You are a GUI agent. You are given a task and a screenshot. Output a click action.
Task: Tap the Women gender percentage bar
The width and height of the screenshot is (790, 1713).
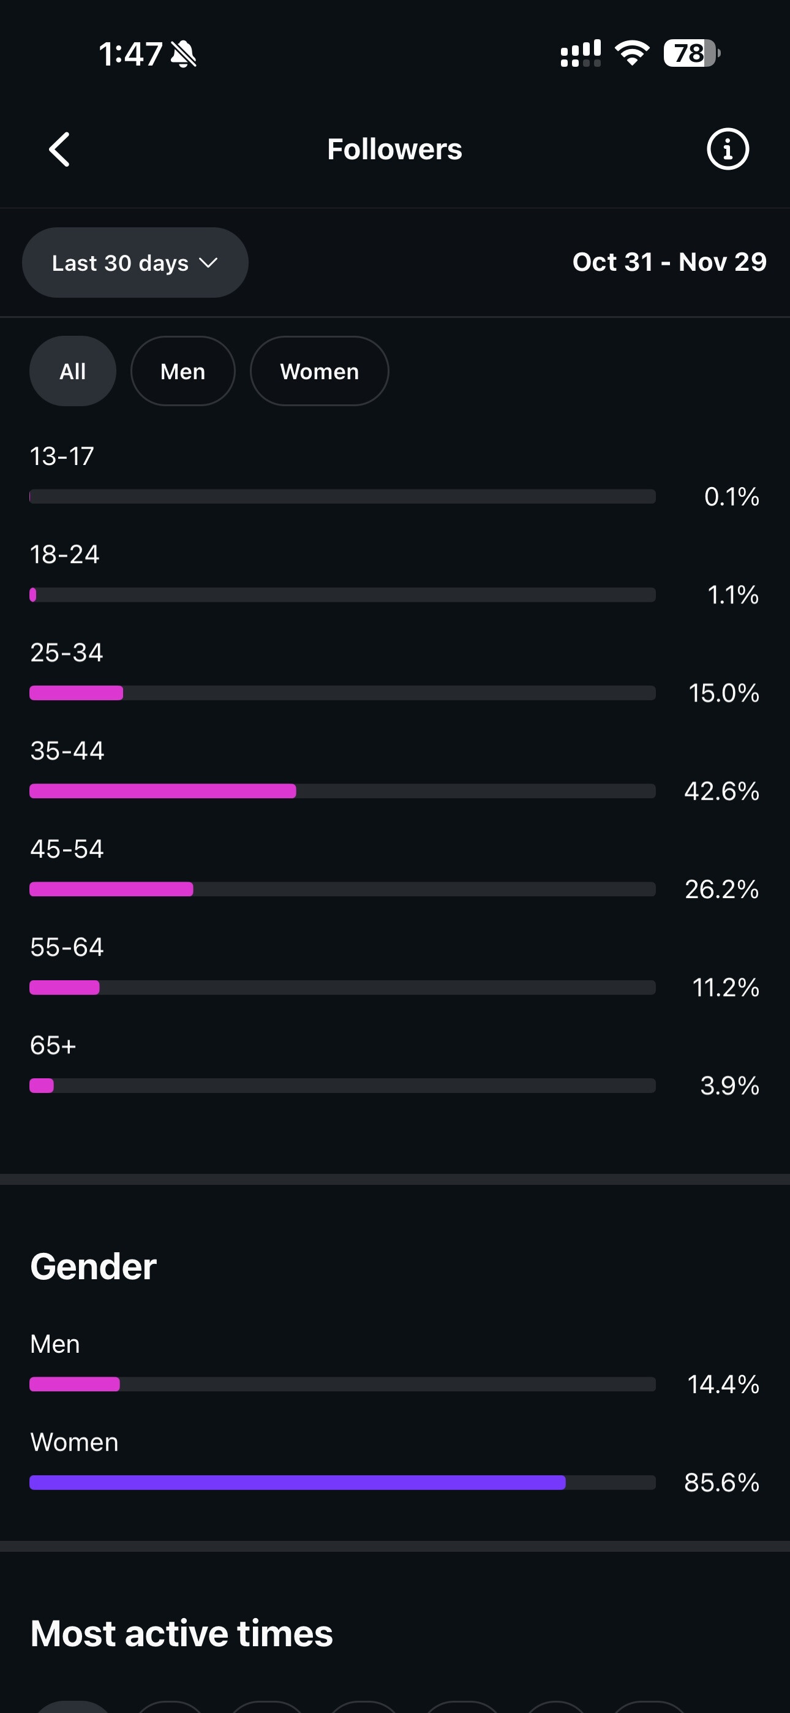tap(342, 1482)
